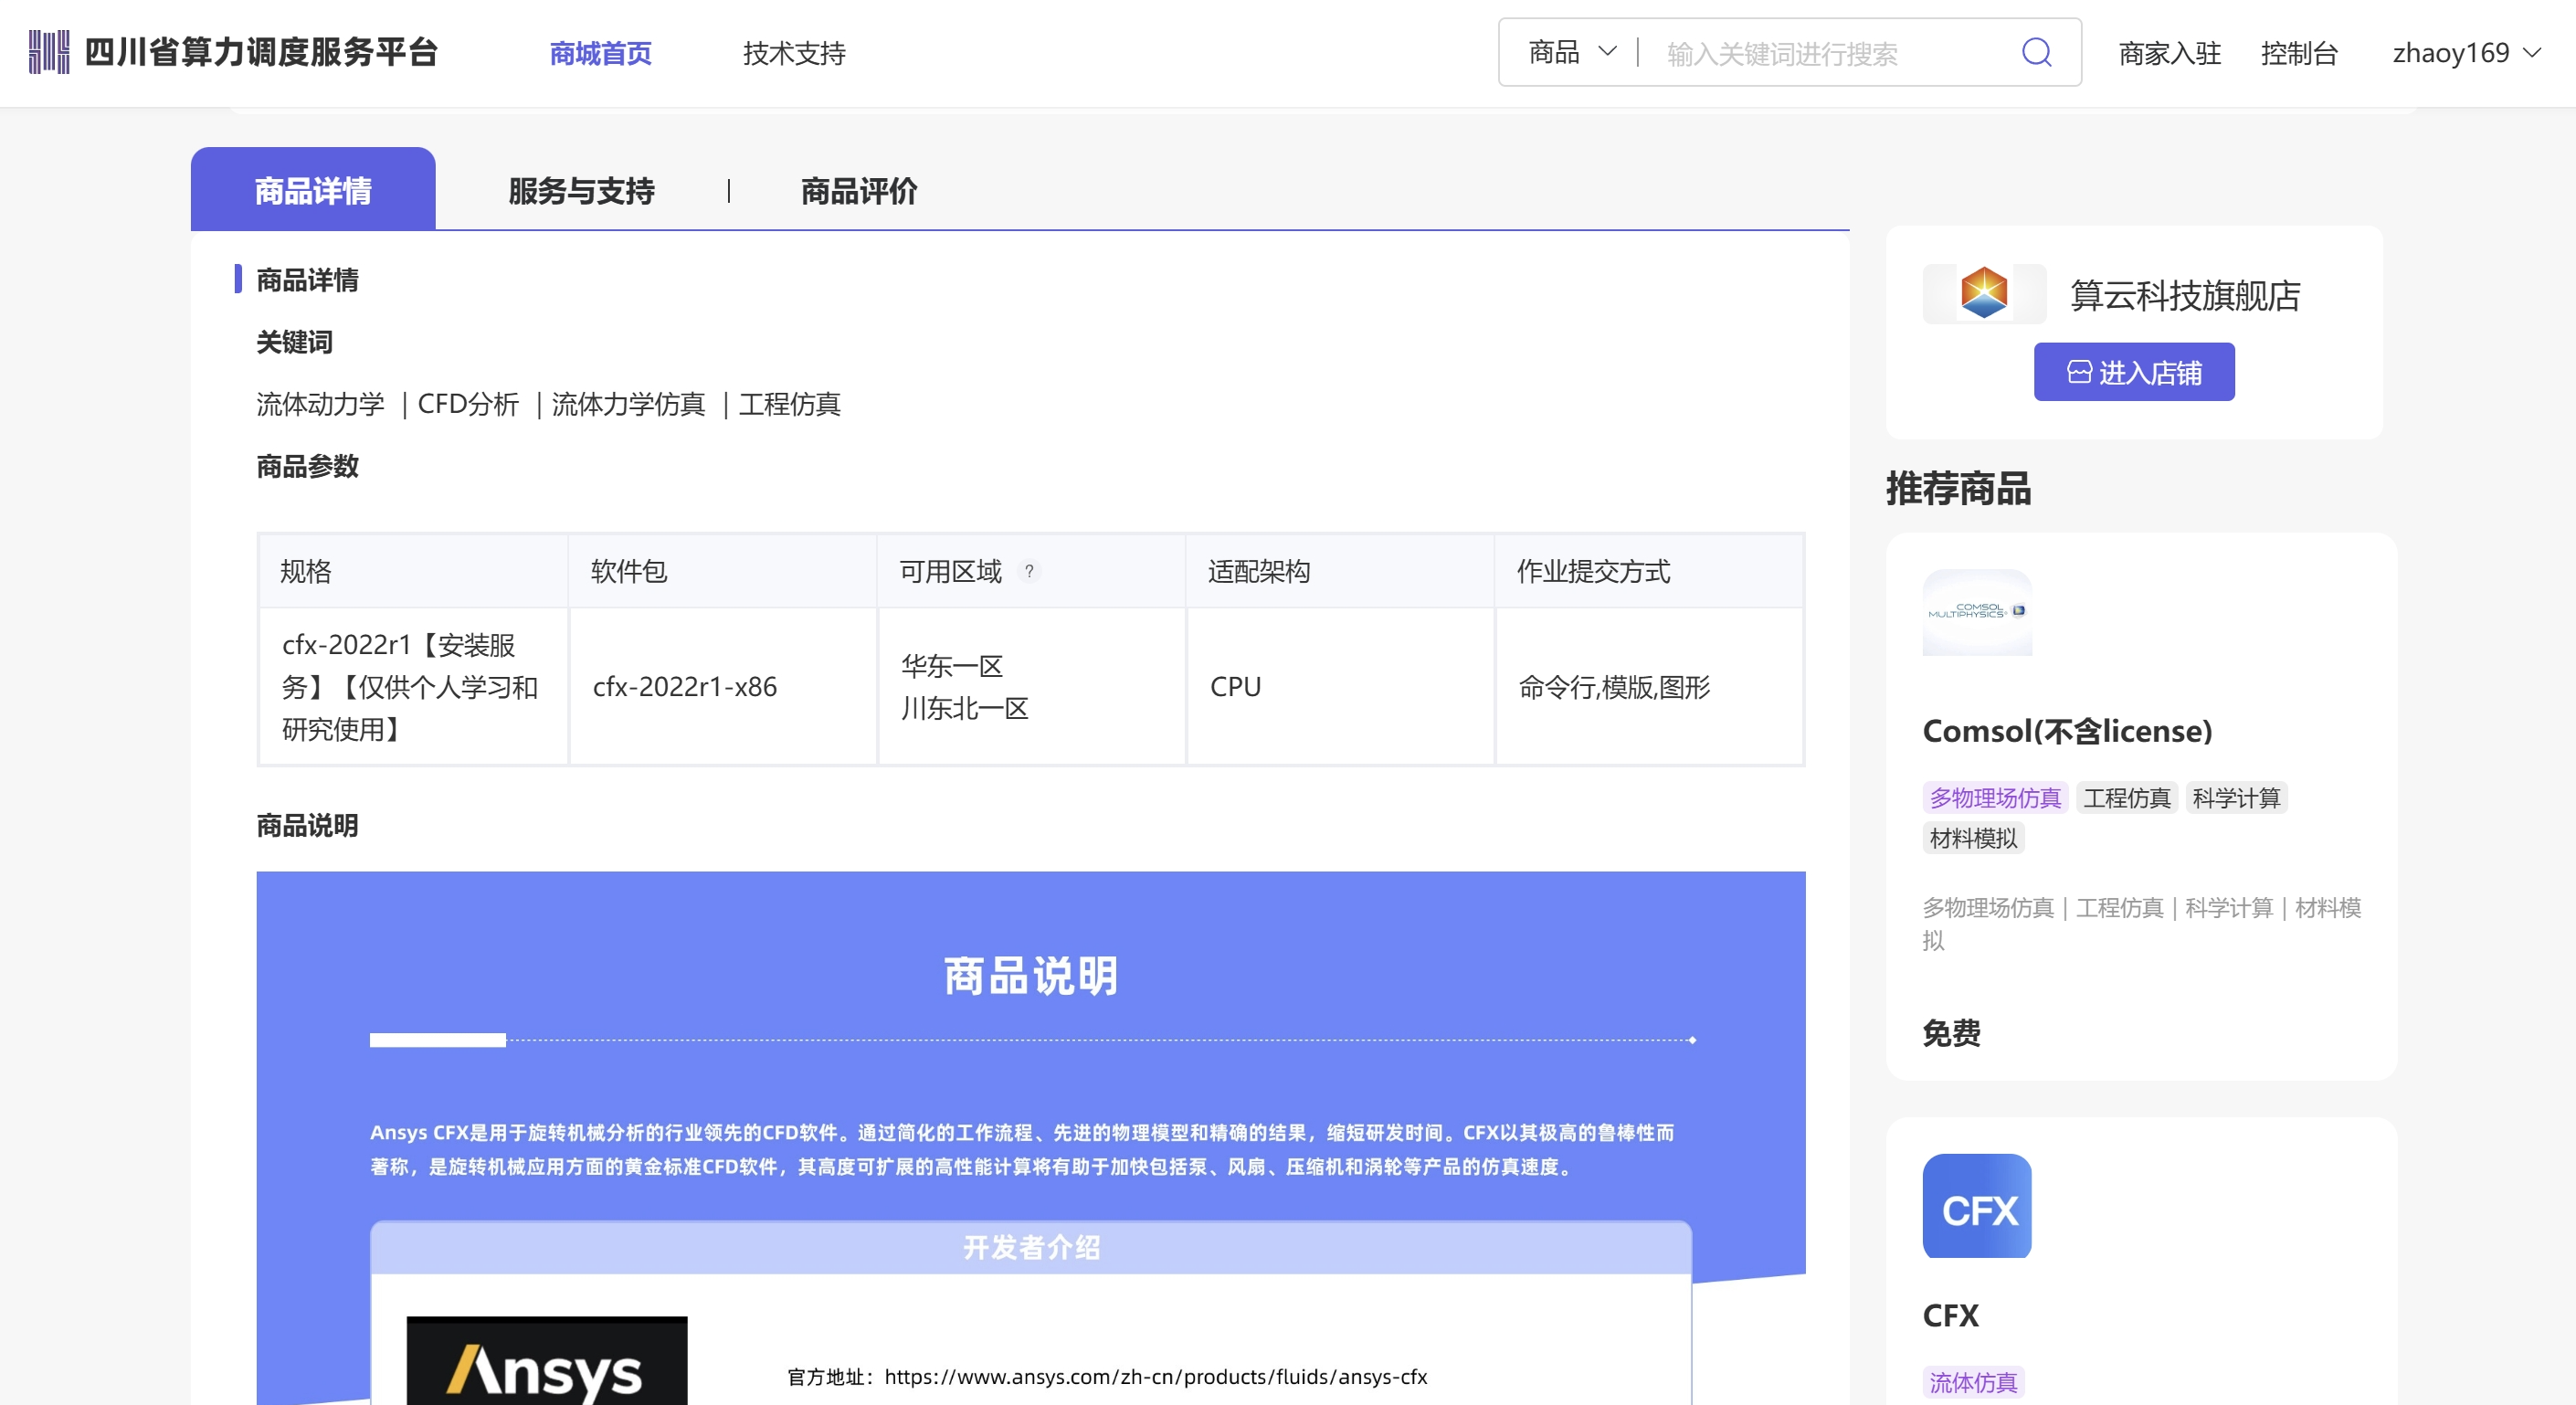Click the 流体动力学 keyword
2576x1405 pixels.
tap(320, 404)
